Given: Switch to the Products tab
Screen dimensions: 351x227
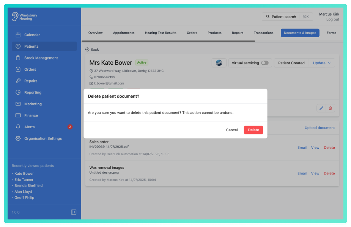Looking at the screenshot, I should (214, 33).
